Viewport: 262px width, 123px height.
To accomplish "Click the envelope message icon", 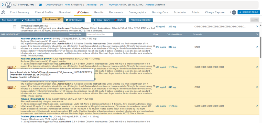I will 40,5.
